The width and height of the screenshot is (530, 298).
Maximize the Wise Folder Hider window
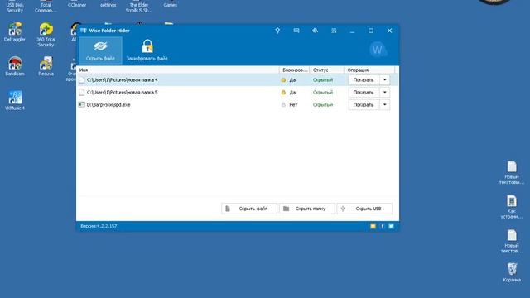371,31
